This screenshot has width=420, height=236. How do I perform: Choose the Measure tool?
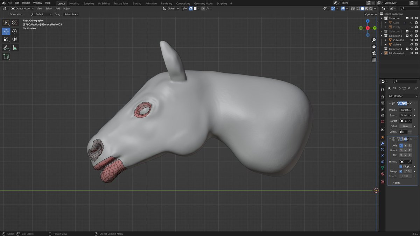coord(15,48)
